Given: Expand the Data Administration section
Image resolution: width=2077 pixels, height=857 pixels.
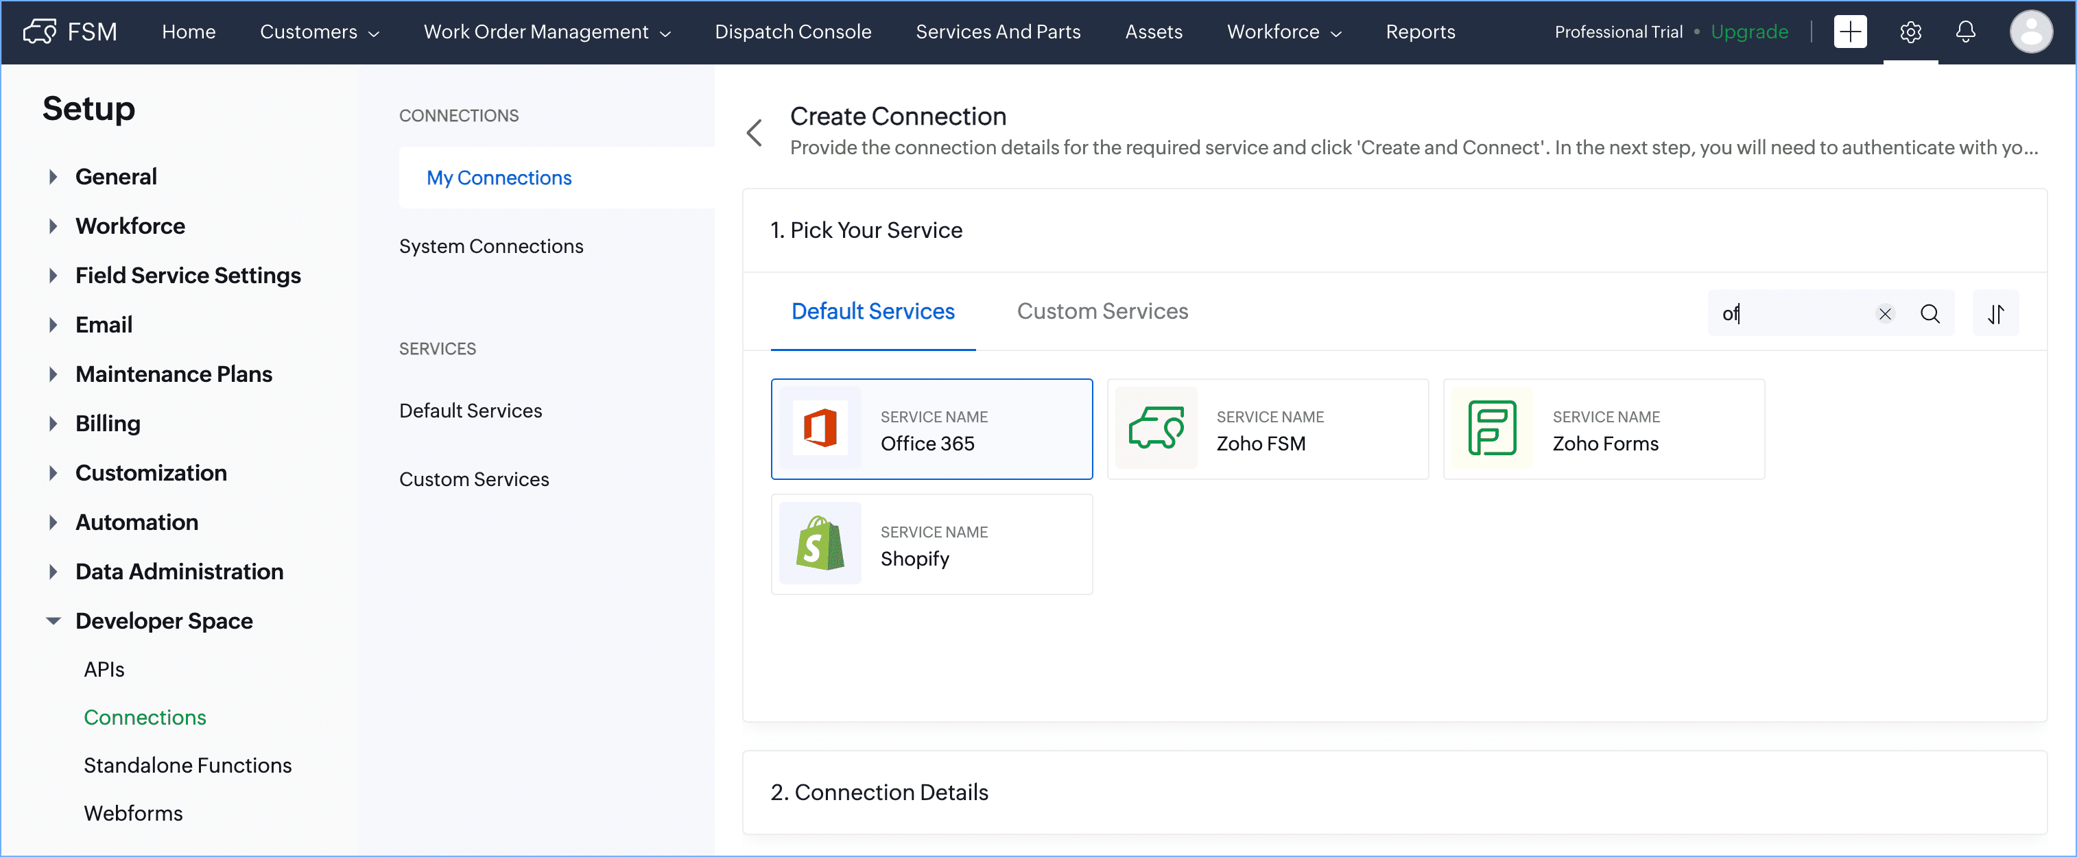Looking at the screenshot, I should [54, 572].
